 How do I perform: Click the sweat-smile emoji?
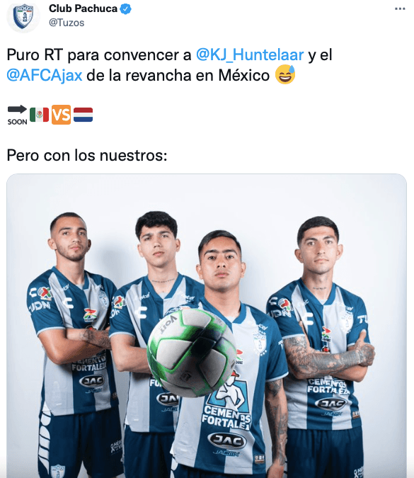coord(285,74)
